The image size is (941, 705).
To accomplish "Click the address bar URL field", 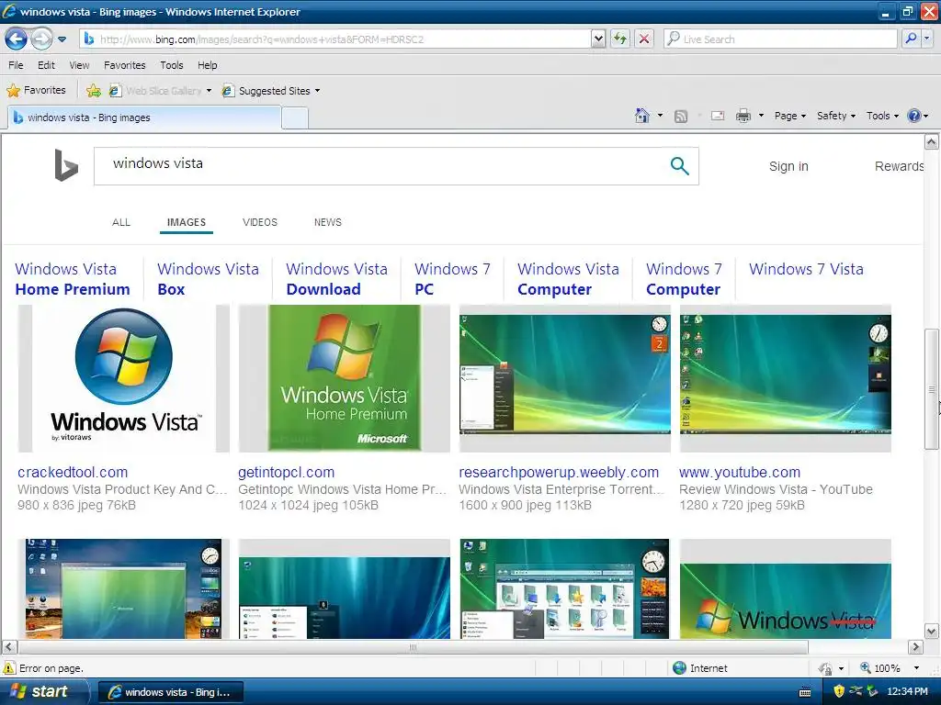I will [334, 39].
